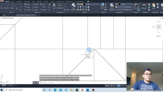Click the TOP face of ViewCube

click(x=158, y=27)
